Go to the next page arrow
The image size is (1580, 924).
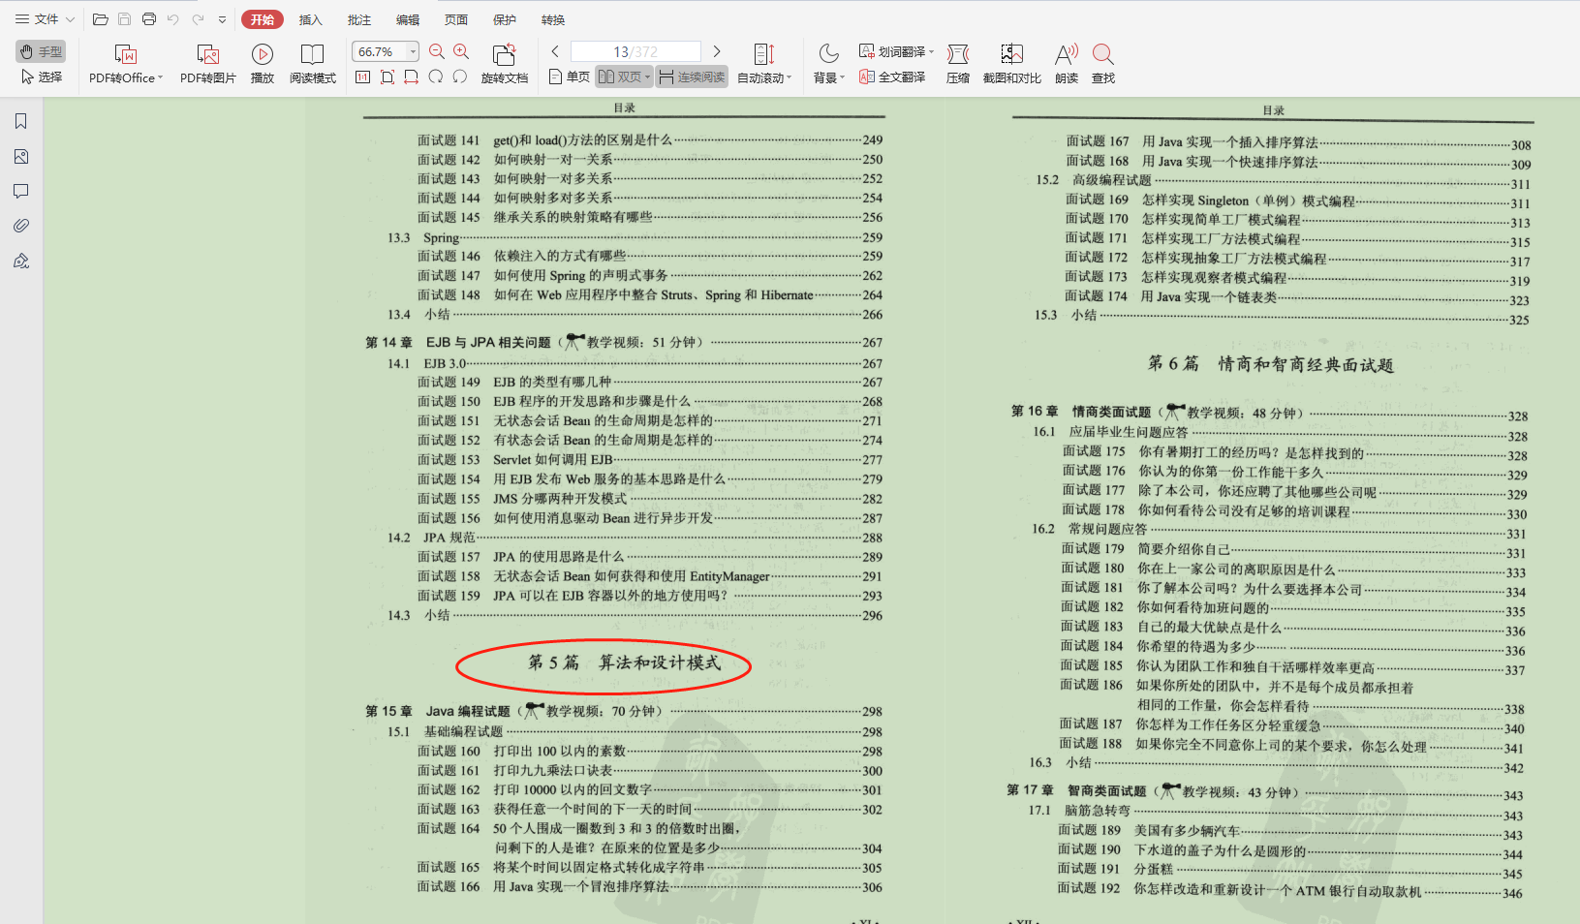click(x=717, y=51)
